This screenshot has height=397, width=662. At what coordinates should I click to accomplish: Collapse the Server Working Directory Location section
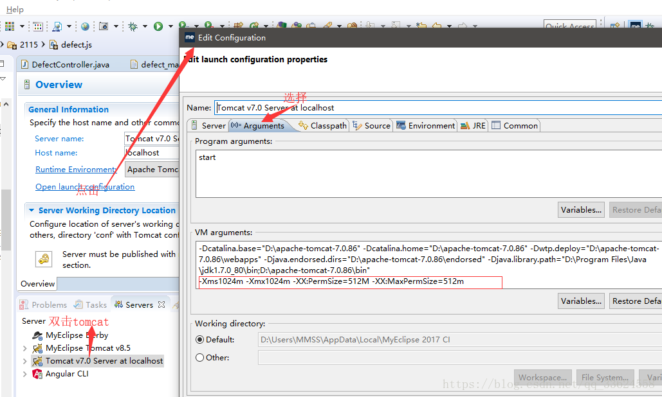pos(32,210)
